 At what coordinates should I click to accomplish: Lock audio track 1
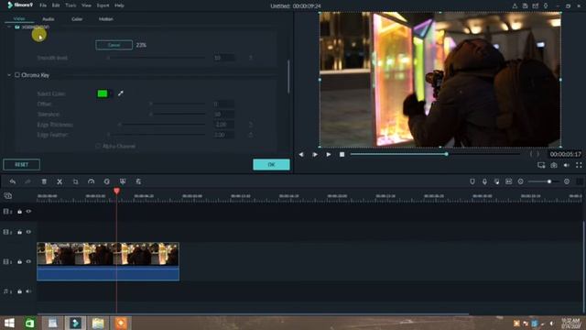pyautogui.click(x=19, y=291)
